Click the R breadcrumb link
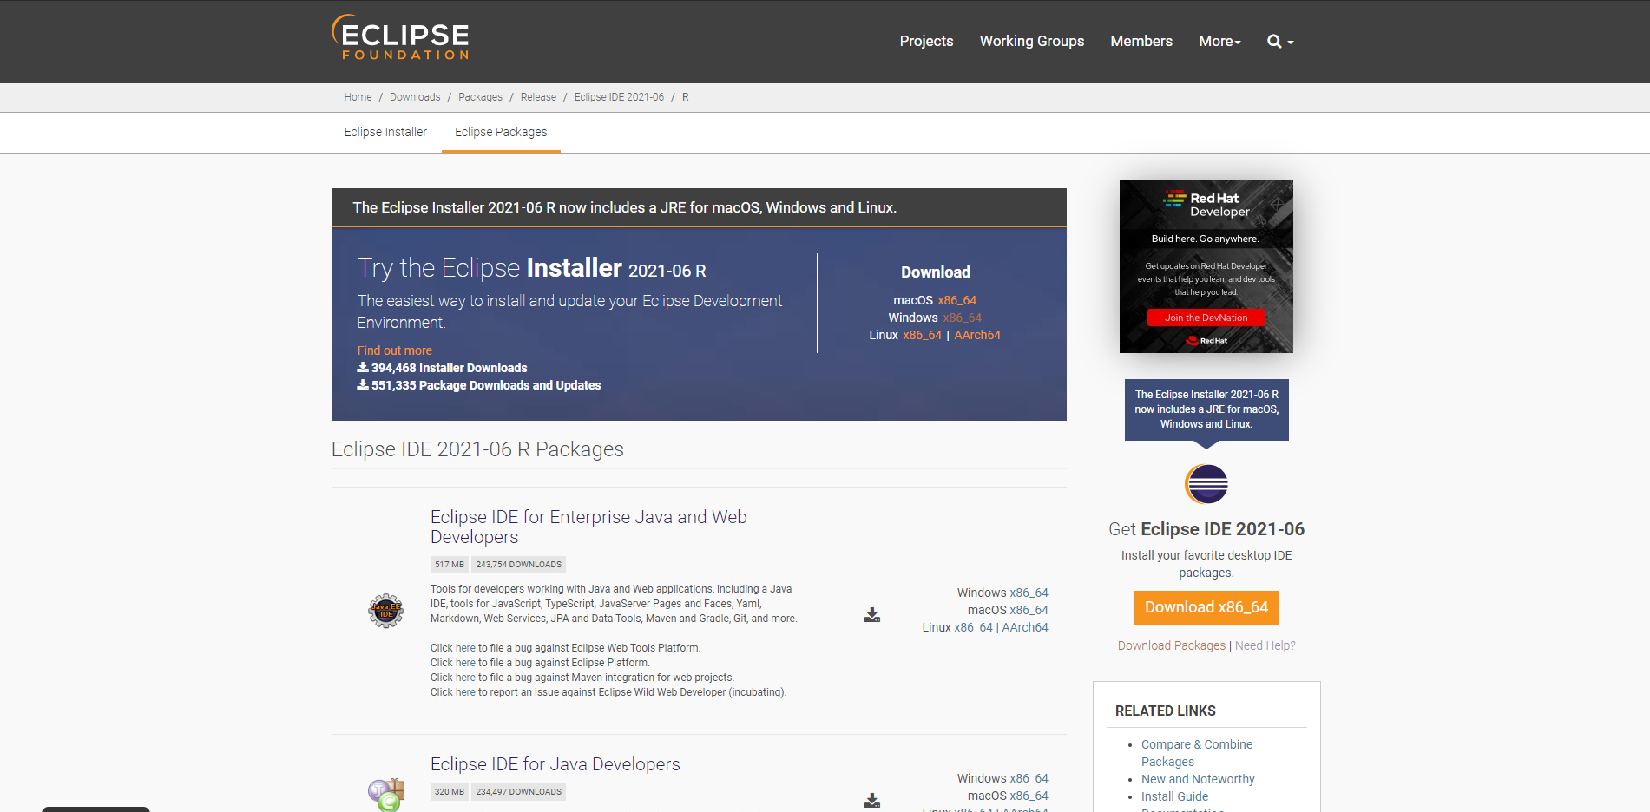The image size is (1650, 812). point(686,97)
